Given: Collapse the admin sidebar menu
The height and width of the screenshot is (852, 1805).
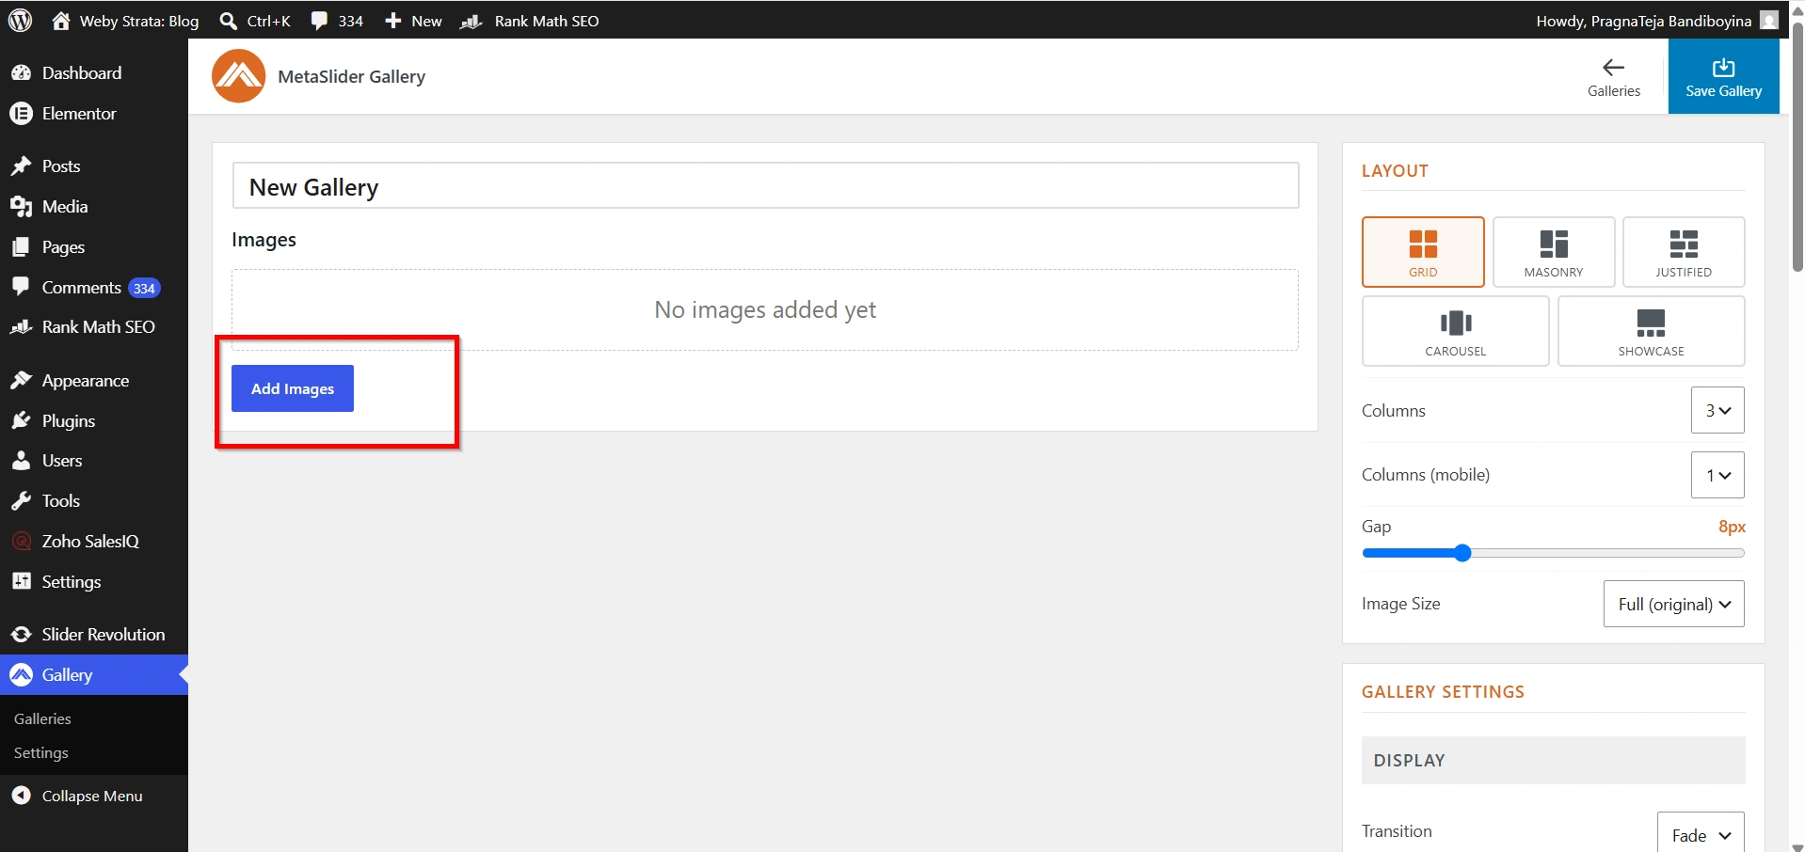Looking at the screenshot, I should pos(94,796).
